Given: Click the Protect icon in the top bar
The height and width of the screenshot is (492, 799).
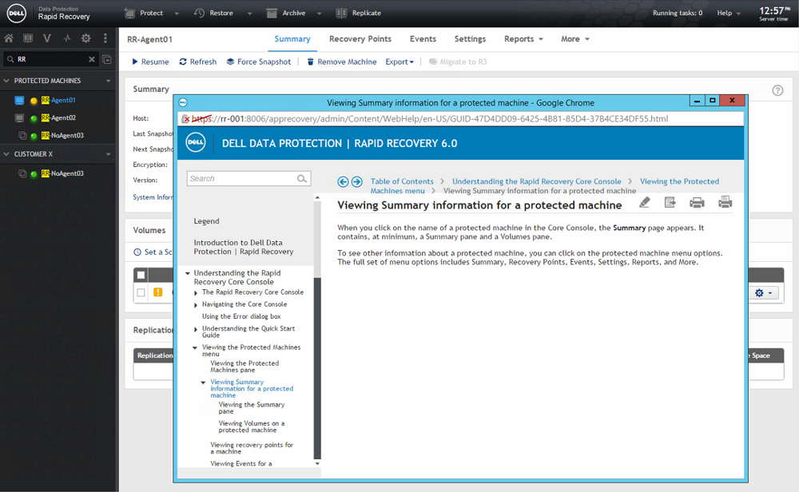Looking at the screenshot, I should click(130, 14).
